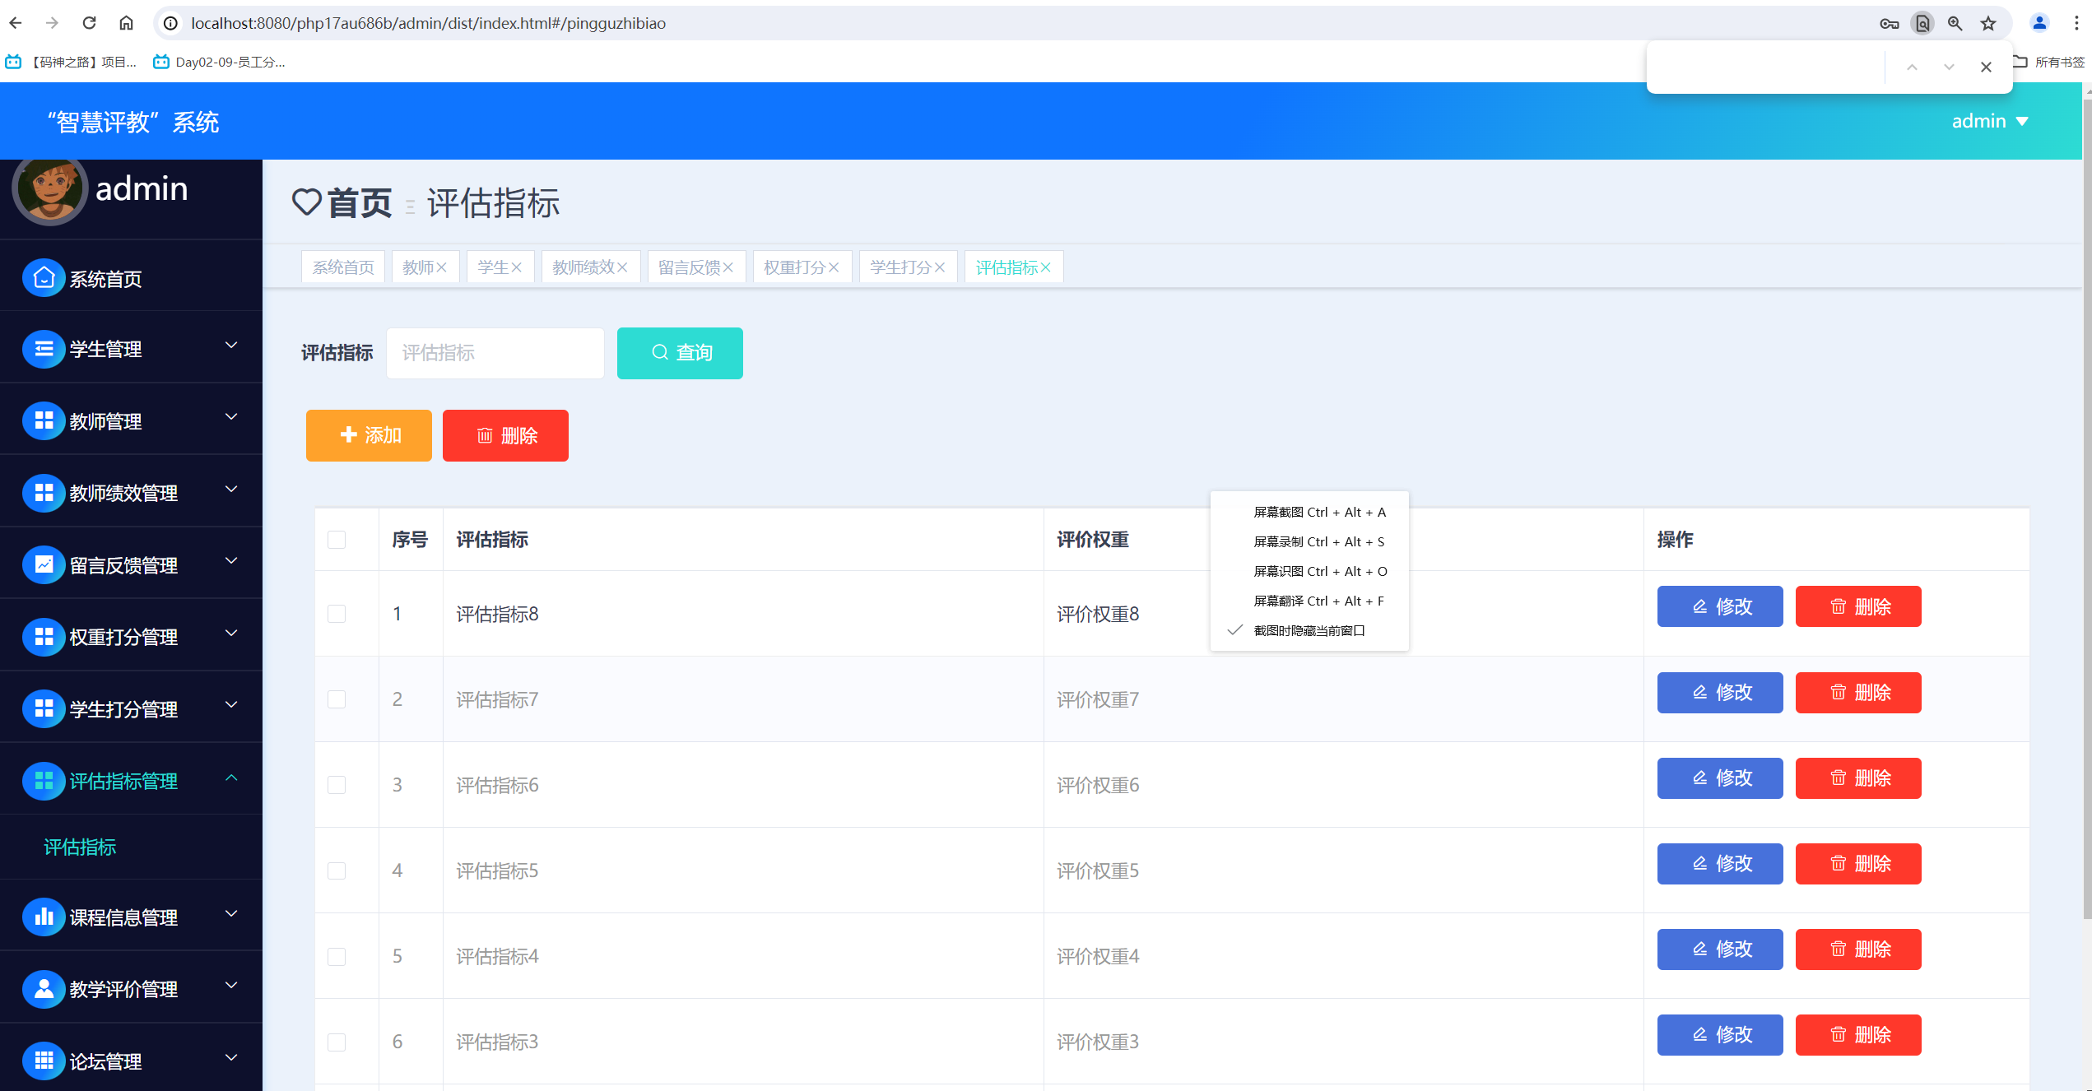Click the heart icon beside 首页

tap(307, 202)
